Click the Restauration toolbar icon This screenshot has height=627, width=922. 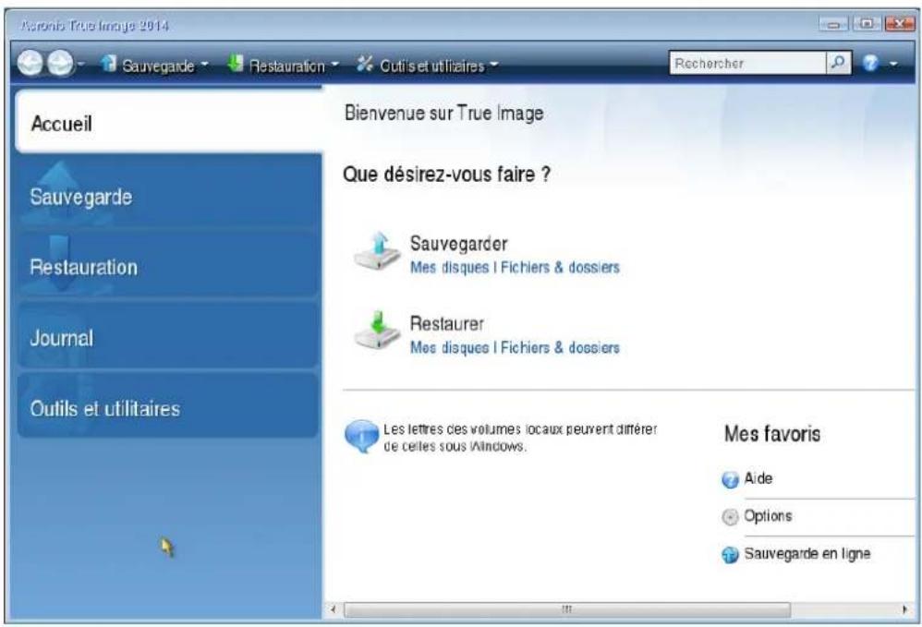point(236,64)
